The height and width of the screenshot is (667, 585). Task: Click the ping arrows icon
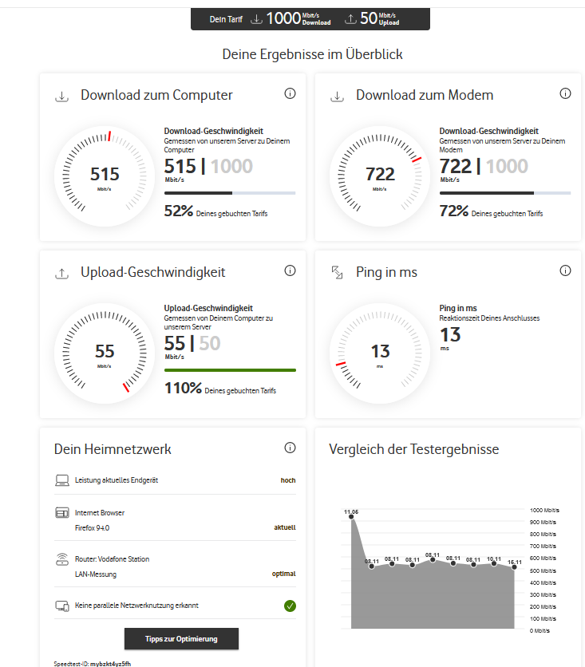tap(337, 273)
